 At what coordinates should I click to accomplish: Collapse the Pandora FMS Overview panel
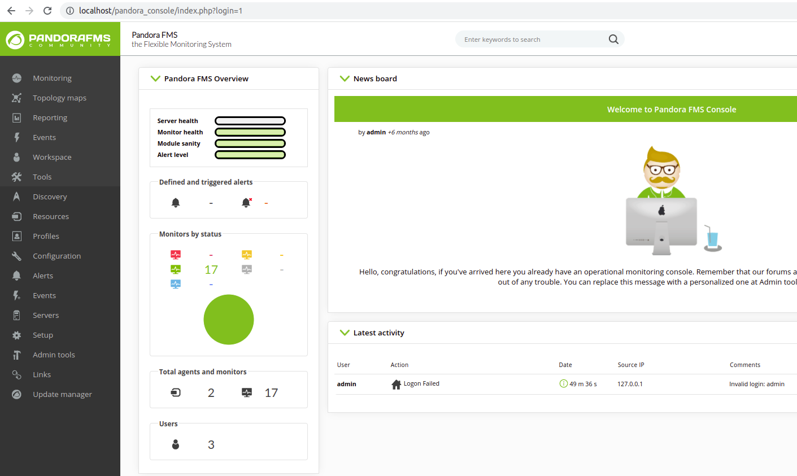(155, 78)
